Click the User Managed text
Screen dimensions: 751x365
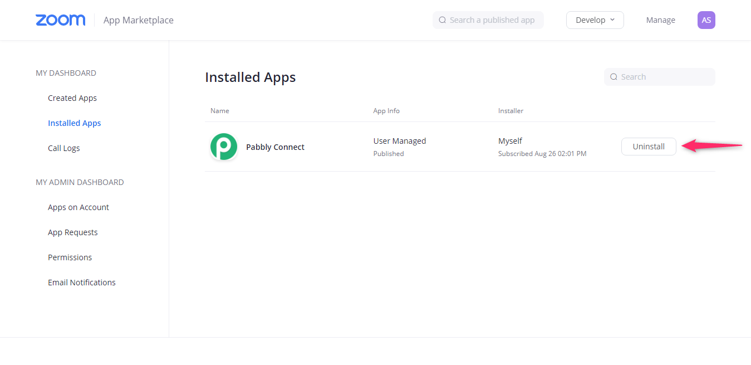(x=400, y=141)
